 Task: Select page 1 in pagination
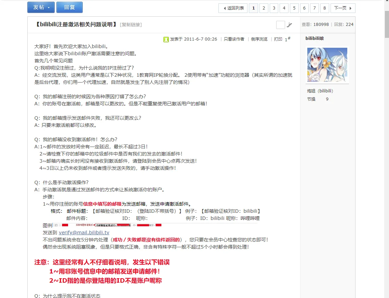click(254, 8)
